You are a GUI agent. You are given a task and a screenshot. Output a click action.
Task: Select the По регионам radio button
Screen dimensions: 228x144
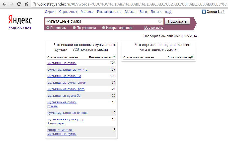point(74,28)
